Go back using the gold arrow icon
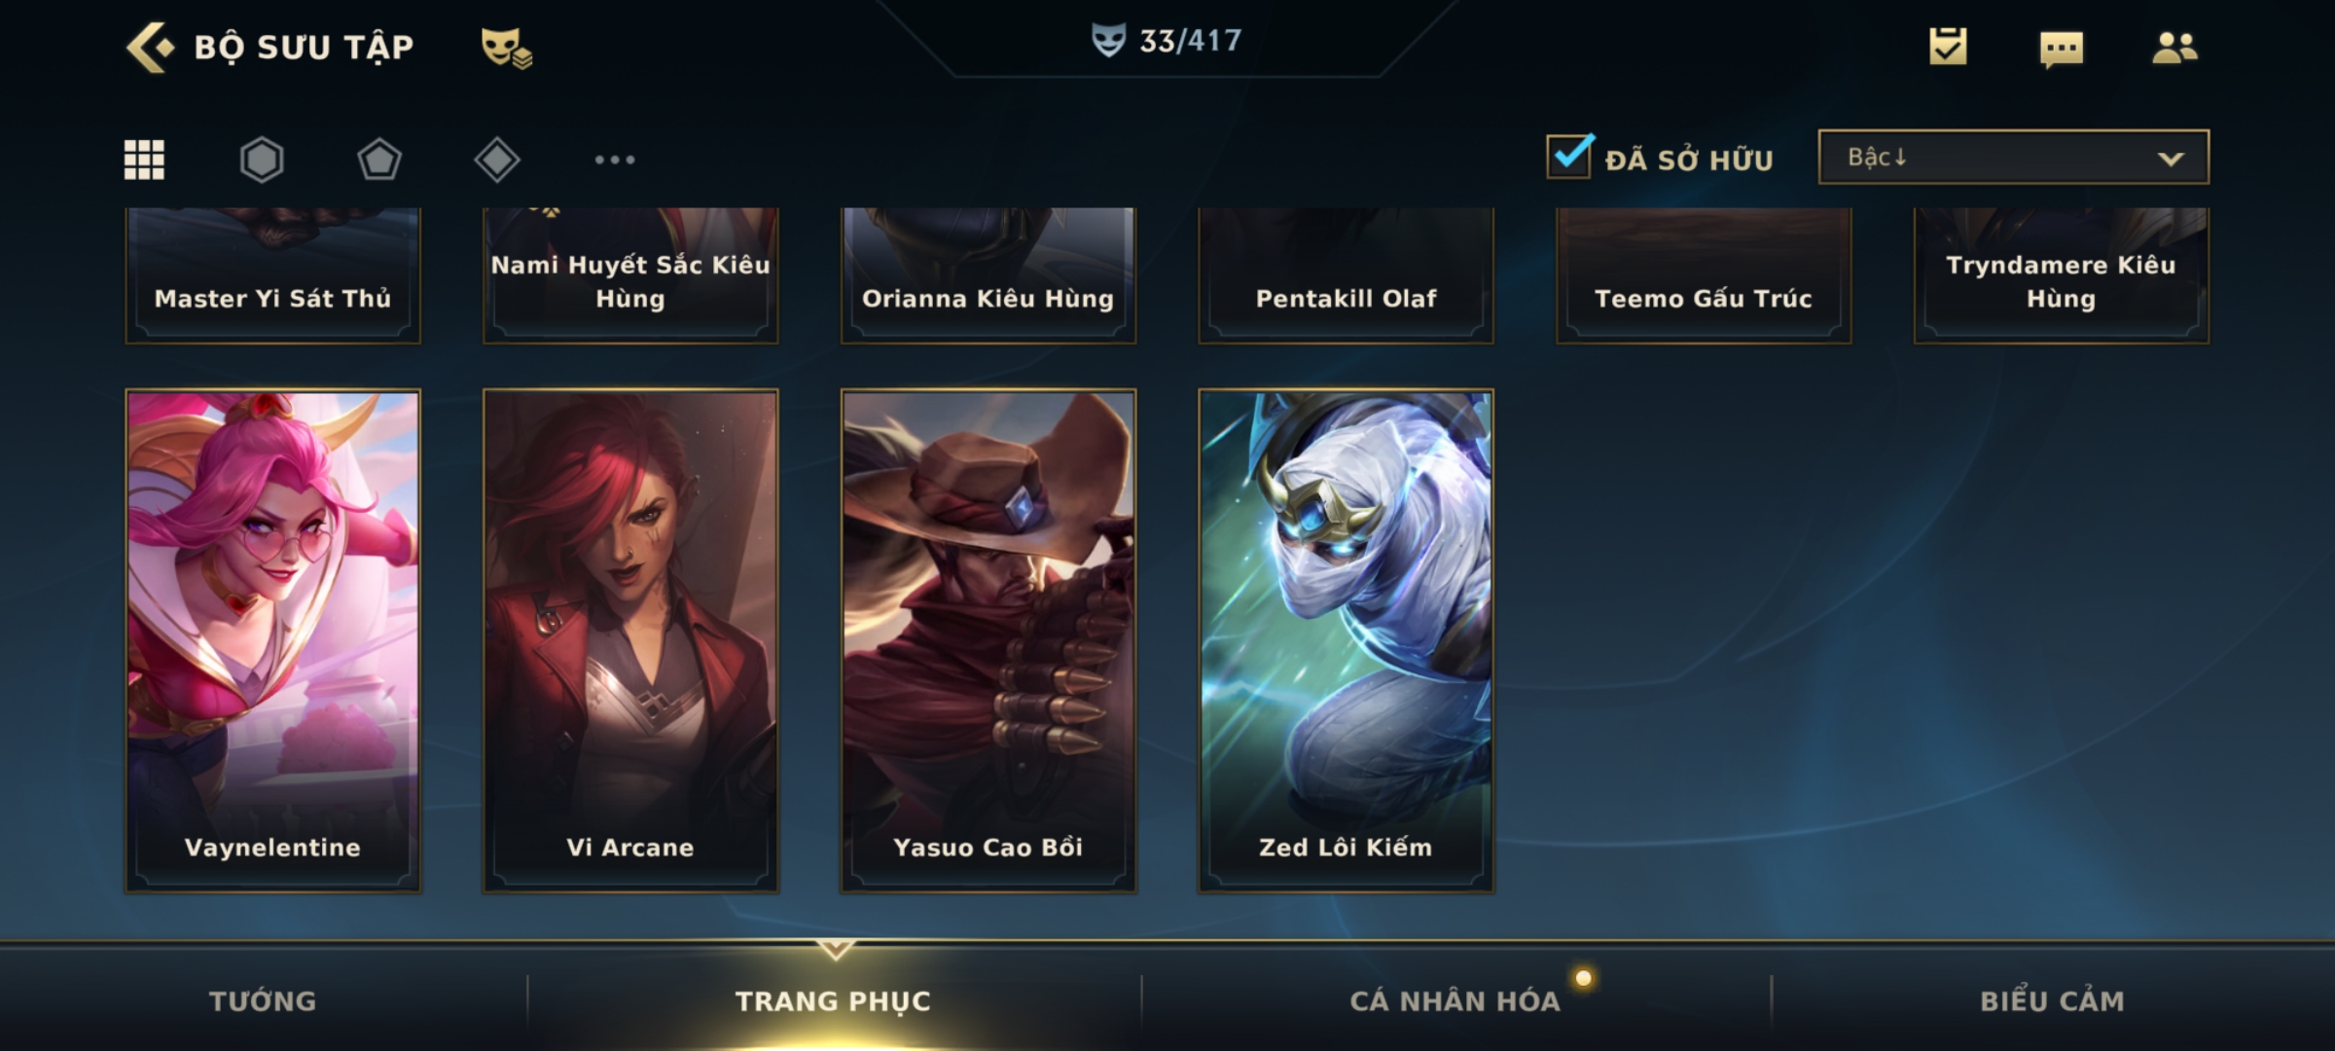 [150, 47]
